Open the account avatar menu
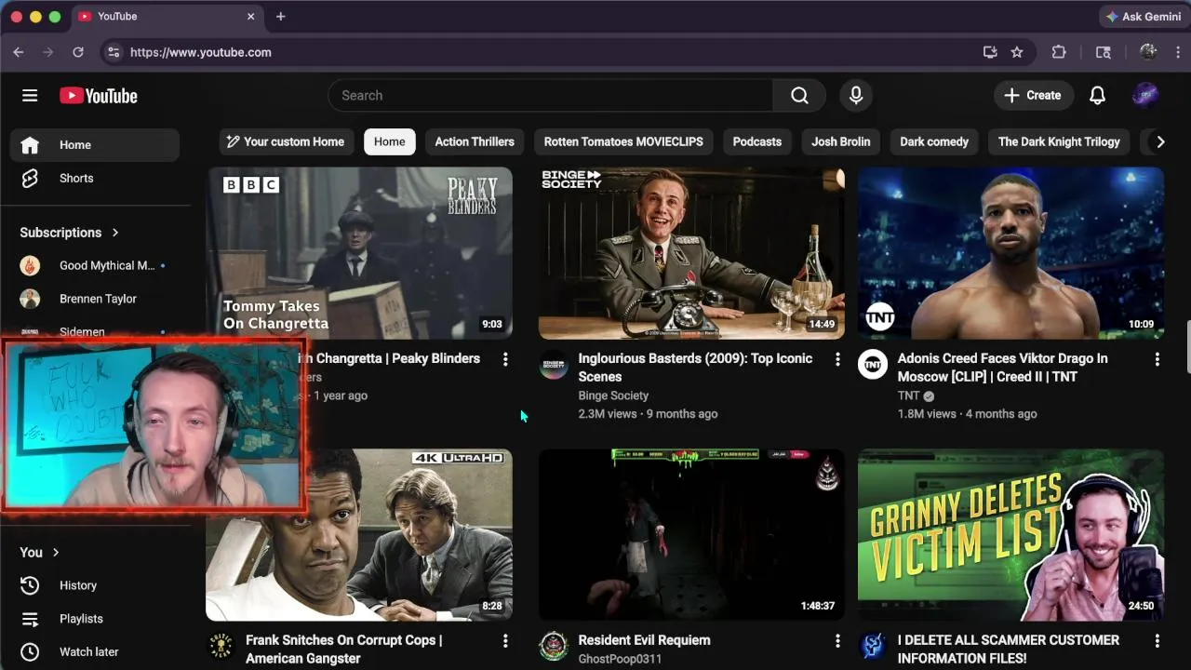1191x670 pixels. click(x=1145, y=95)
